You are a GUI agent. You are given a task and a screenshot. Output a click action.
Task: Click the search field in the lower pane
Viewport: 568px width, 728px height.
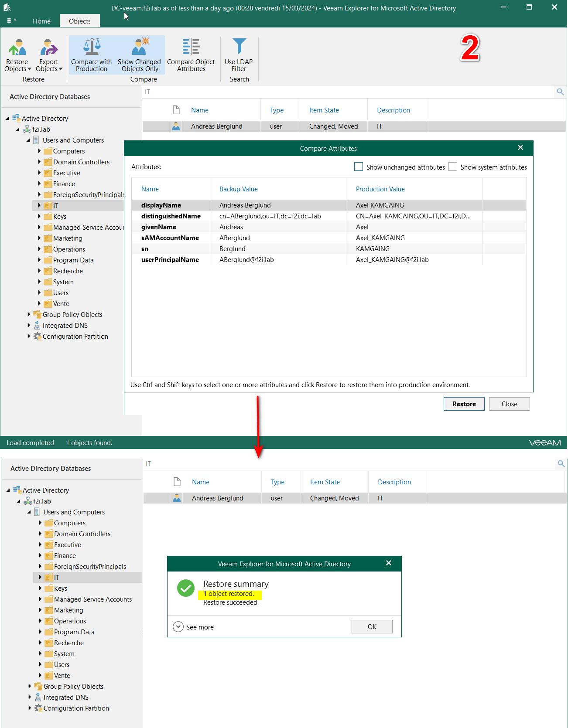pyautogui.click(x=349, y=464)
